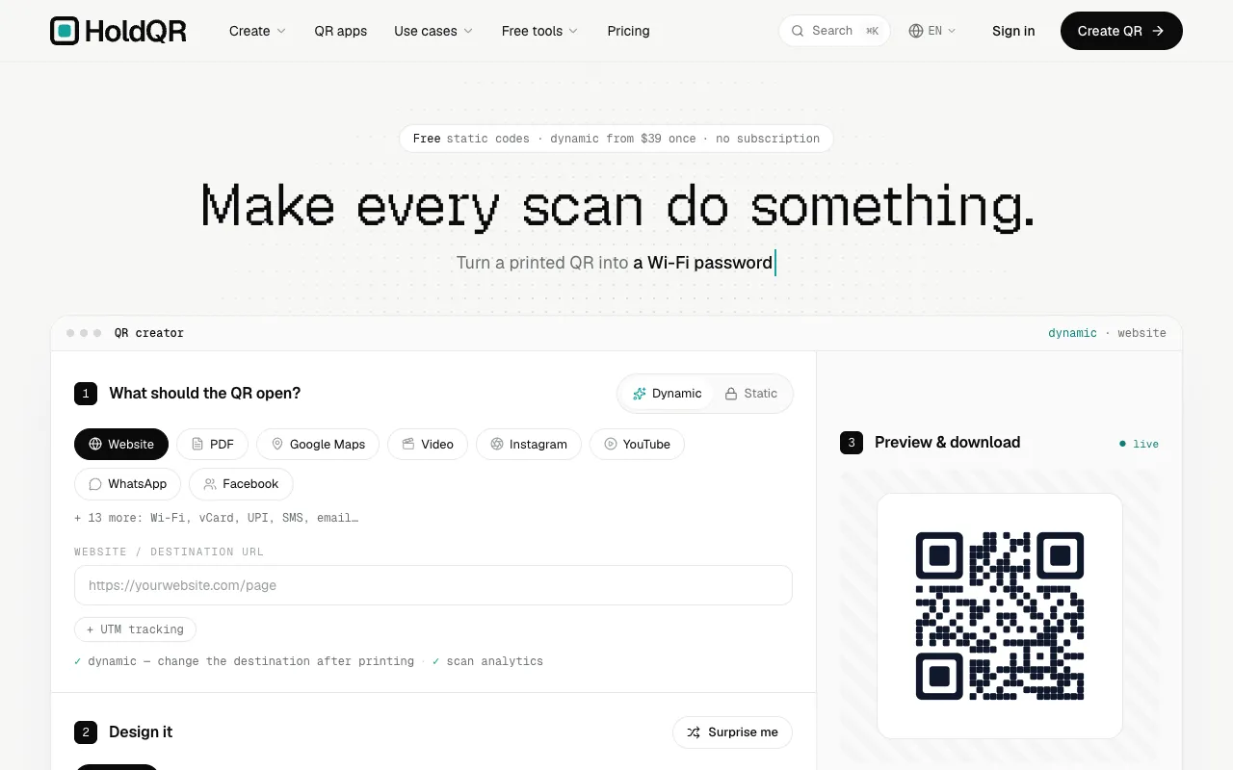Open the QR apps nav item
Image resolution: width=1233 pixels, height=770 pixels.
click(340, 31)
